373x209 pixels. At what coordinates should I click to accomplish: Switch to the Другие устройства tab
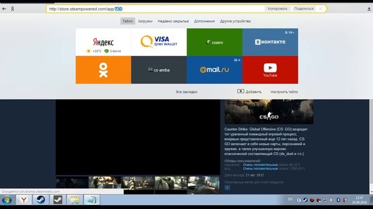235,21
